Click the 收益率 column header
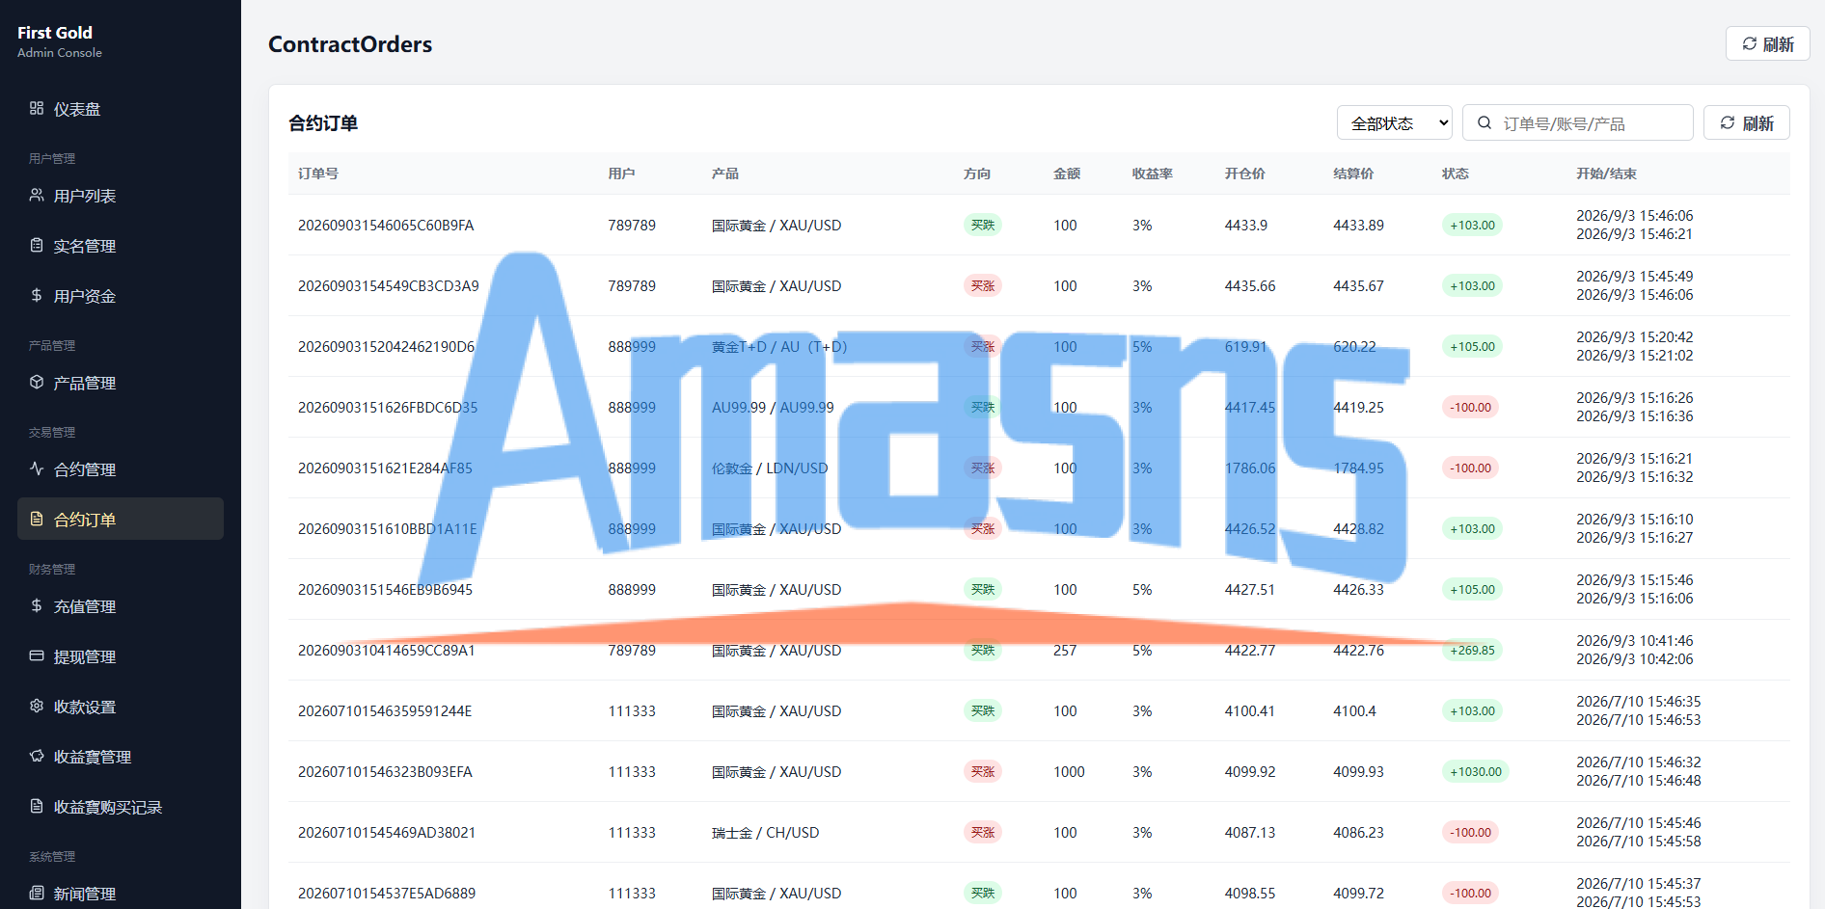 click(x=1153, y=174)
